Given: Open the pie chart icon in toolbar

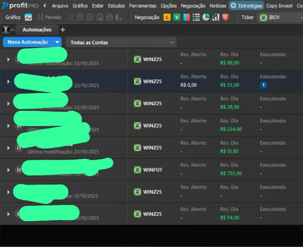Looking at the screenshot, I should pyautogui.click(x=206, y=17).
